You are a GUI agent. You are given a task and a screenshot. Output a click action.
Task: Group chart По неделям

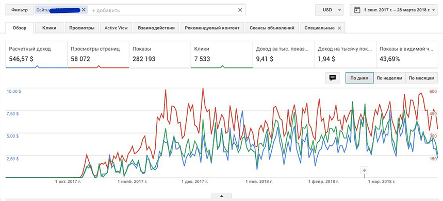(389, 78)
